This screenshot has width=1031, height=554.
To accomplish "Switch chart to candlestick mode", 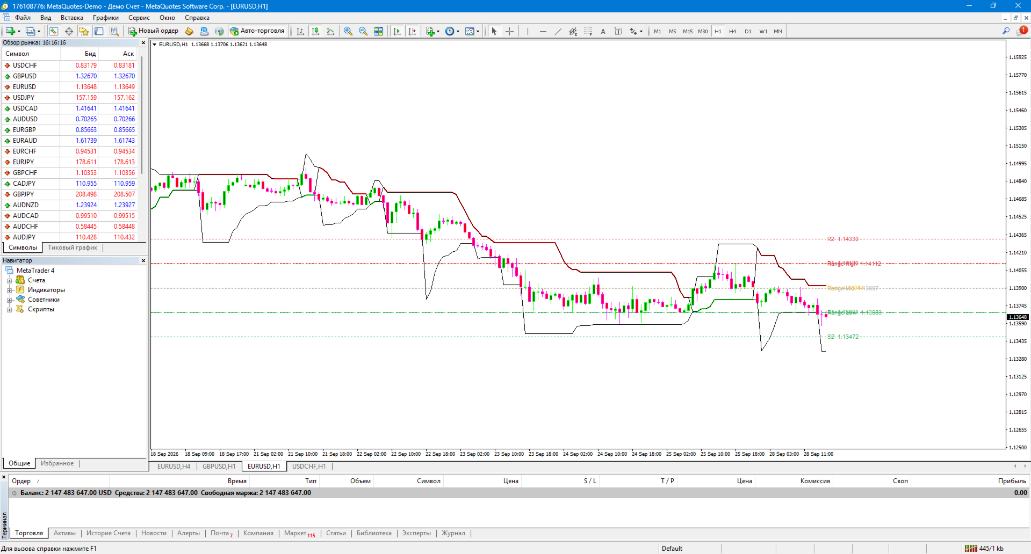I will pos(315,31).
